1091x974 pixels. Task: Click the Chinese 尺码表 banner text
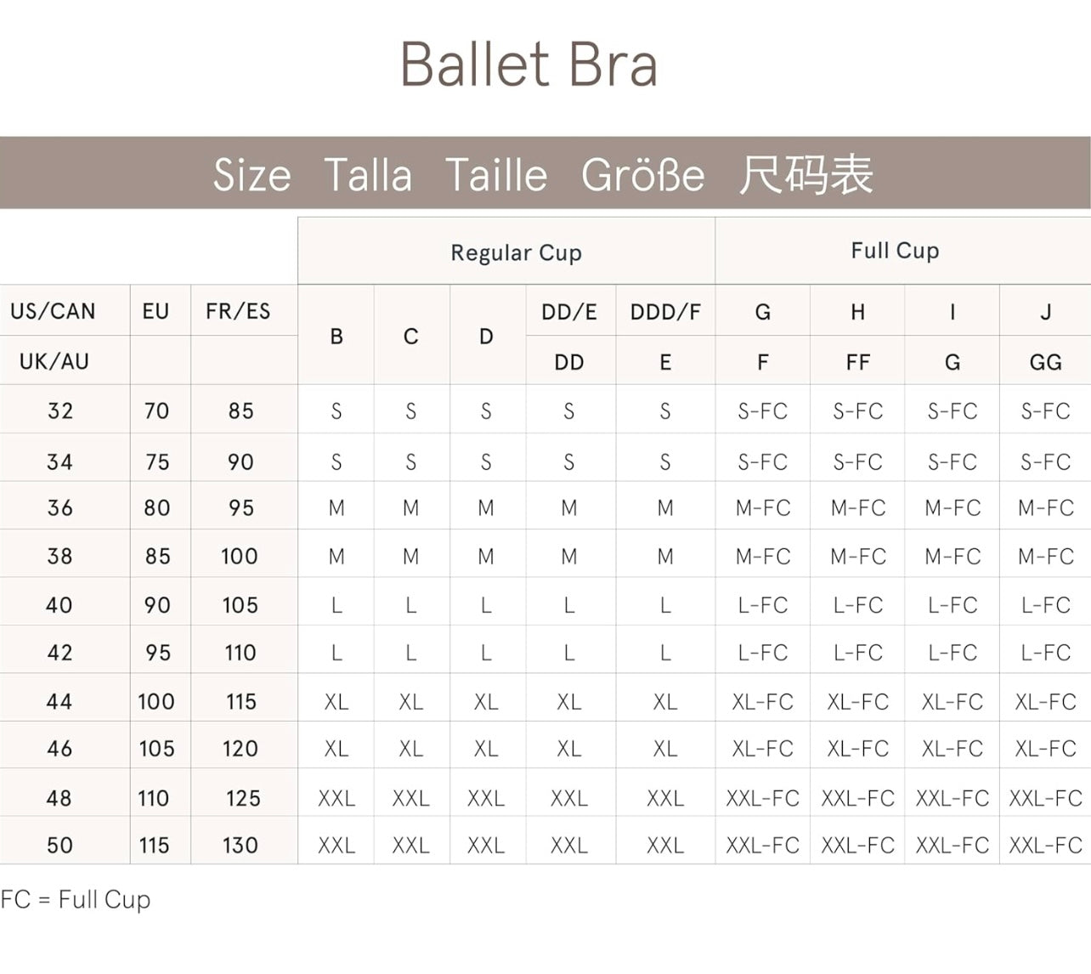pyautogui.click(x=806, y=175)
